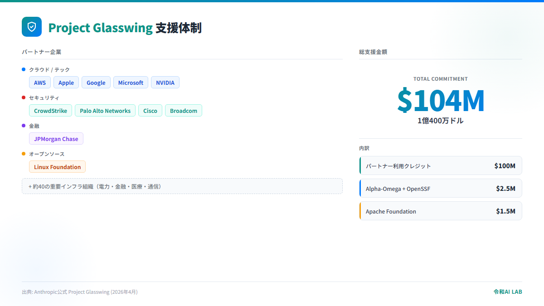Viewport: 544px width, 306px height.
Task: Click the 金融 category label
Action: pos(34,126)
